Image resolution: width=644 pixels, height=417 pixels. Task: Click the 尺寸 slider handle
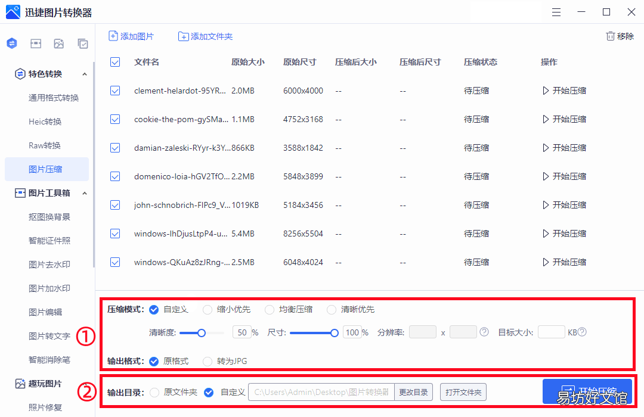335,333
